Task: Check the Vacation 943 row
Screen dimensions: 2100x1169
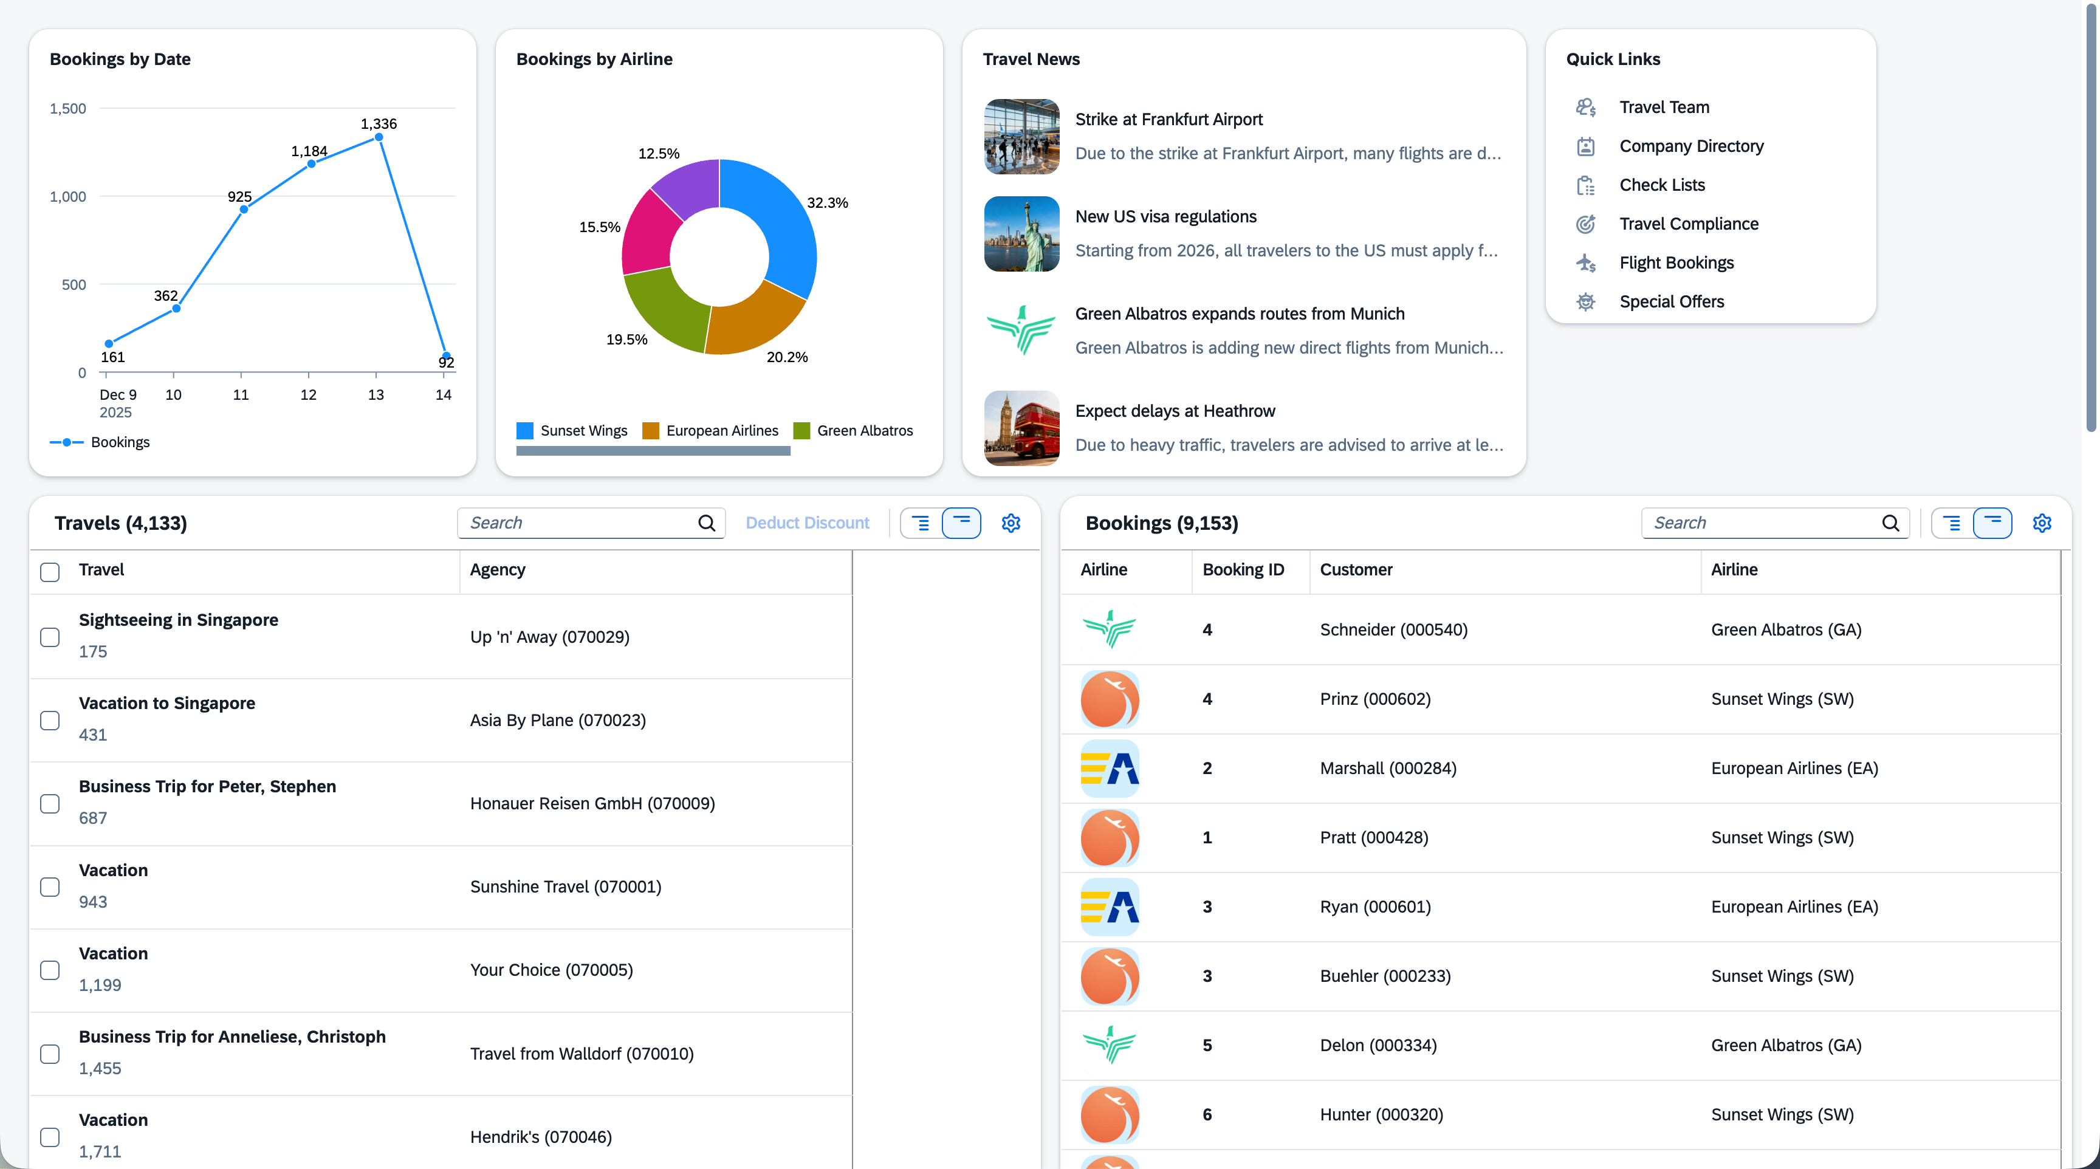Action: [50, 887]
